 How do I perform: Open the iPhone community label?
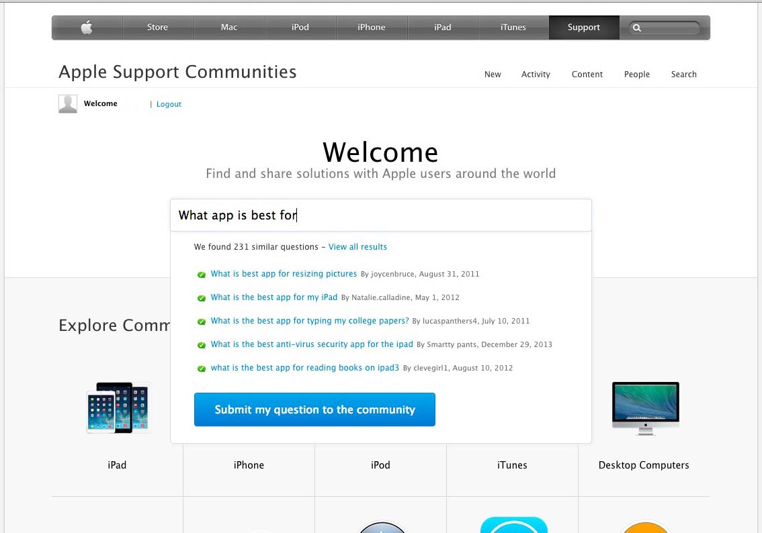(x=249, y=465)
